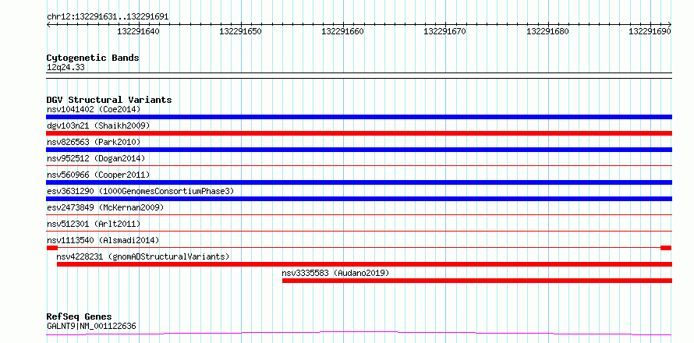
Task: Click the thin red line of nsv512301
Action: point(359,231)
